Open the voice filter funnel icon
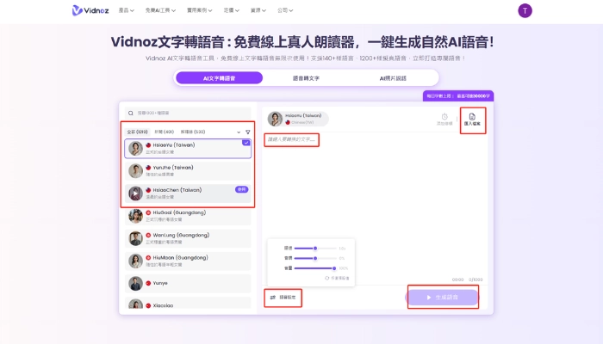 tap(248, 132)
